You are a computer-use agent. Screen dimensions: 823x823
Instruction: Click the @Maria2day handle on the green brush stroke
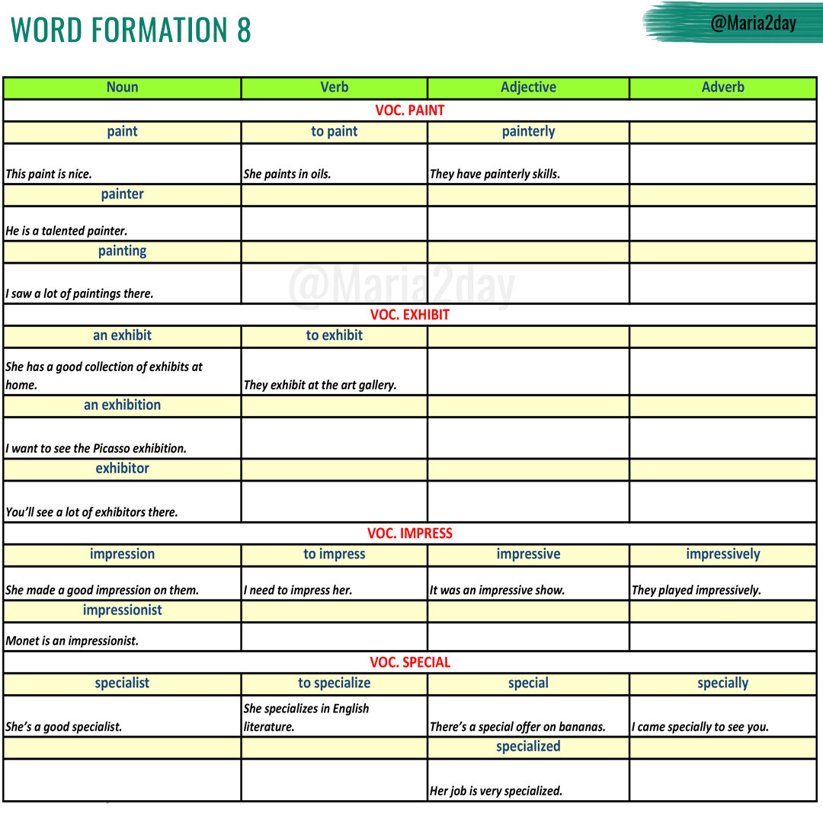[753, 23]
